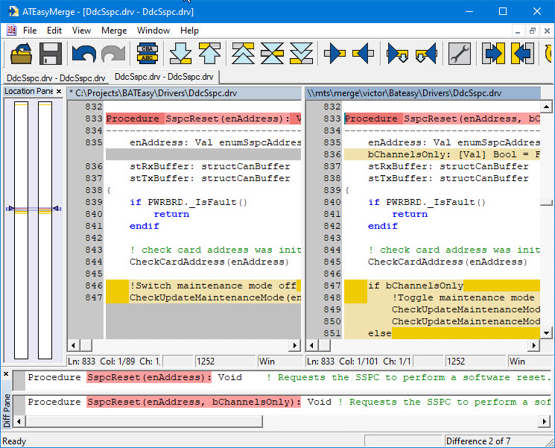Click the CBA/ABC compare icon
Screen dimensions: 555x448
coord(148,54)
